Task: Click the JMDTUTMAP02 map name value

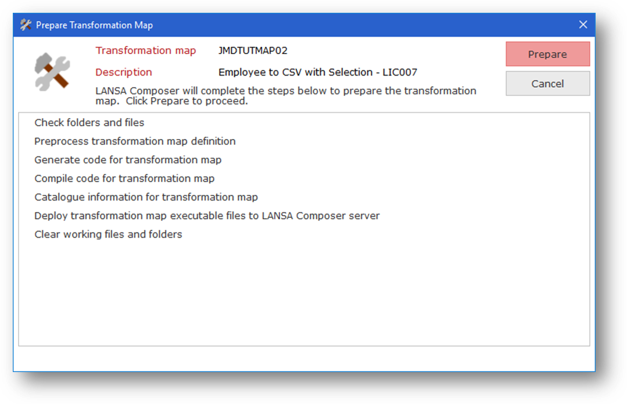Action: tap(253, 51)
